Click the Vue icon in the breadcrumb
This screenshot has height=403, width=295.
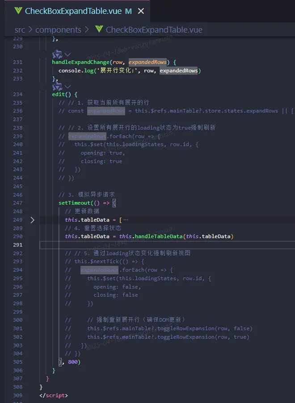tap(99, 29)
